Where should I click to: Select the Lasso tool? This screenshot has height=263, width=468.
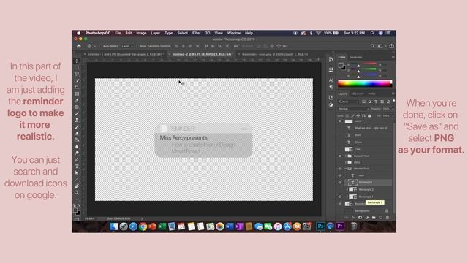77,74
